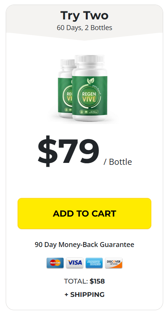The width and height of the screenshot is (167, 314).
Task: Select the '60 Days, 2 Bottles' subtitle
Action: coord(84,28)
